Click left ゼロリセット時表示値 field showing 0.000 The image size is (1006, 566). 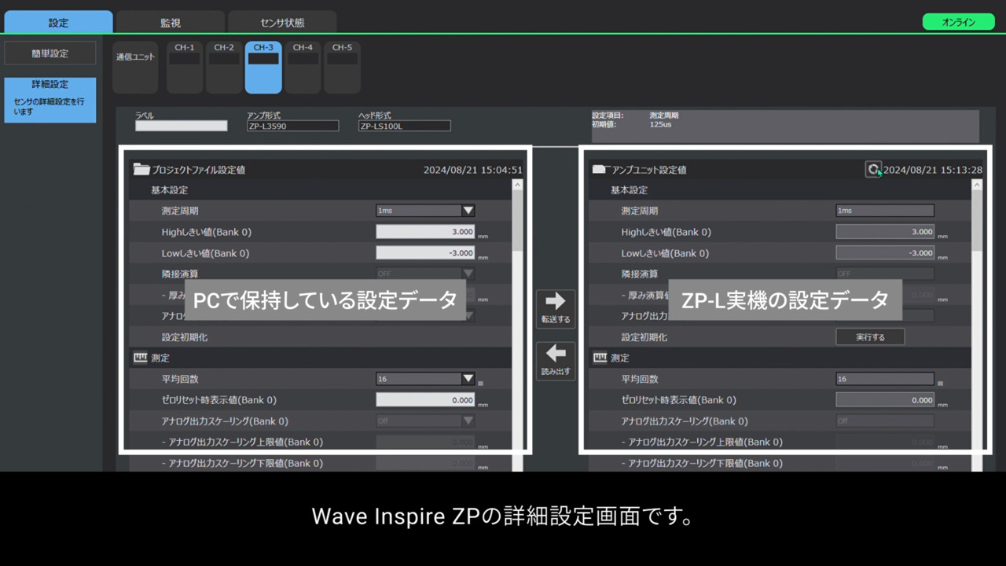click(425, 399)
